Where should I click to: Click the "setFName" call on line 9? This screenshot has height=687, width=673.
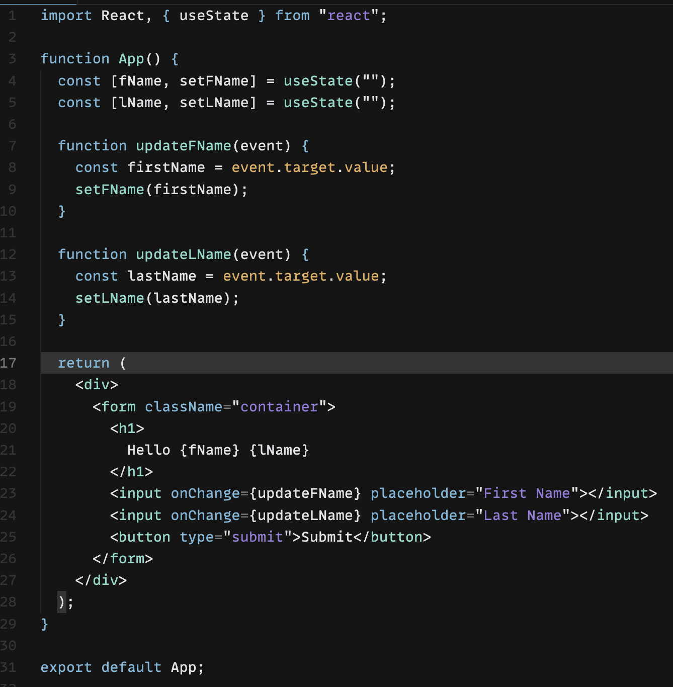click(x=110, y=190)
